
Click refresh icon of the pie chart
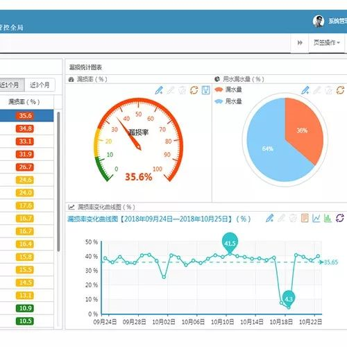(340, 90)
